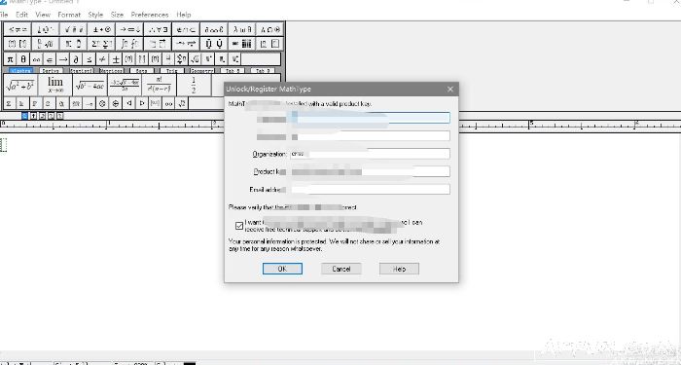Insert the partial derivative symbol
The height and width of the screenshot is (365, 681).
[x=76, y=58]
